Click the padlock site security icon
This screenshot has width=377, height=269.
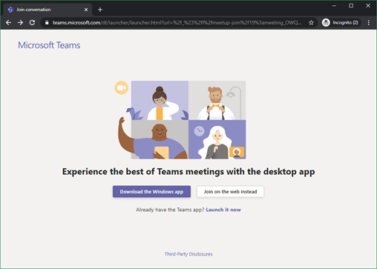[x=47, y=22]
